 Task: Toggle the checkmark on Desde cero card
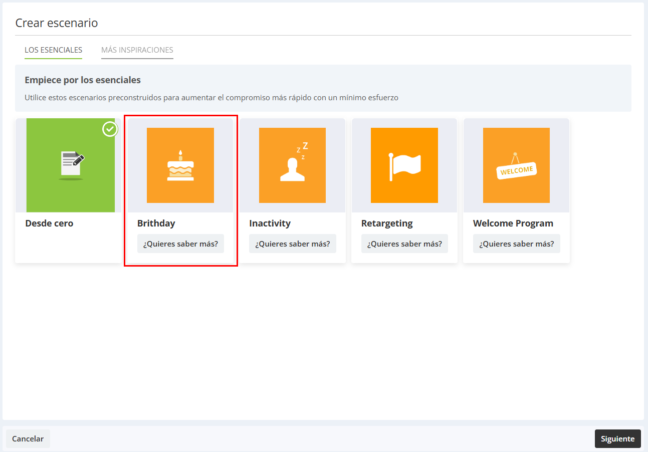110,129
